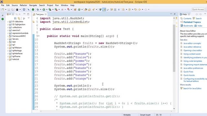Click the Open Task icon in toolbar
207x116 pixels.
pyautogui.click(x=89, y=9)
